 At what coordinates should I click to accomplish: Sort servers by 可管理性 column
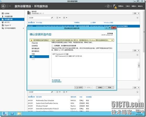point(77,23)
